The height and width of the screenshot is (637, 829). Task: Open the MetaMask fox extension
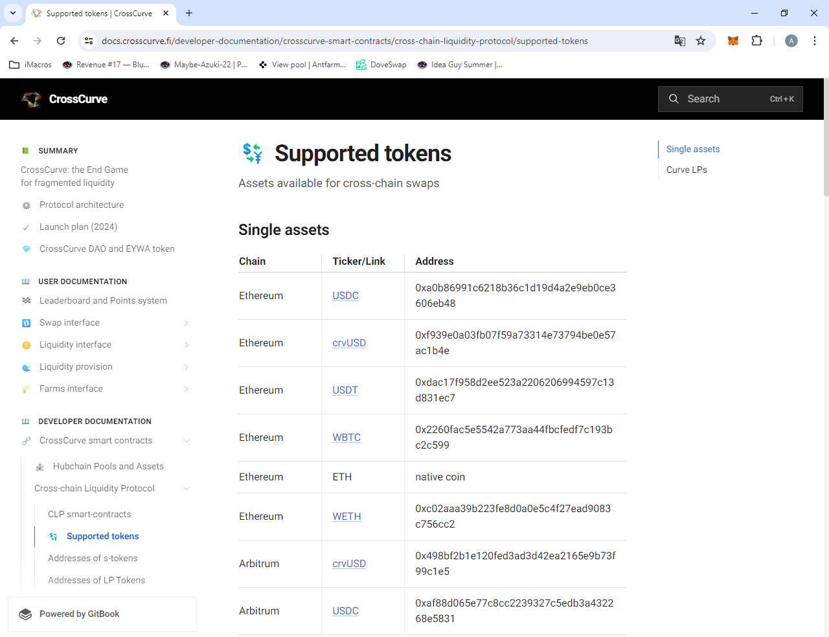point(733,41)
